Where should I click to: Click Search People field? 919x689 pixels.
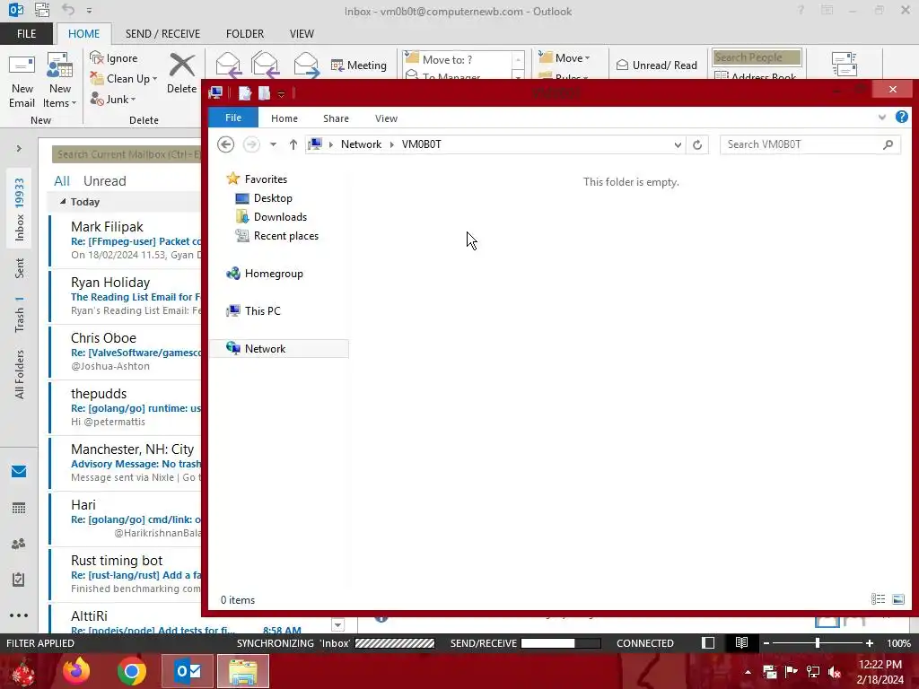(x=757, y=57)
